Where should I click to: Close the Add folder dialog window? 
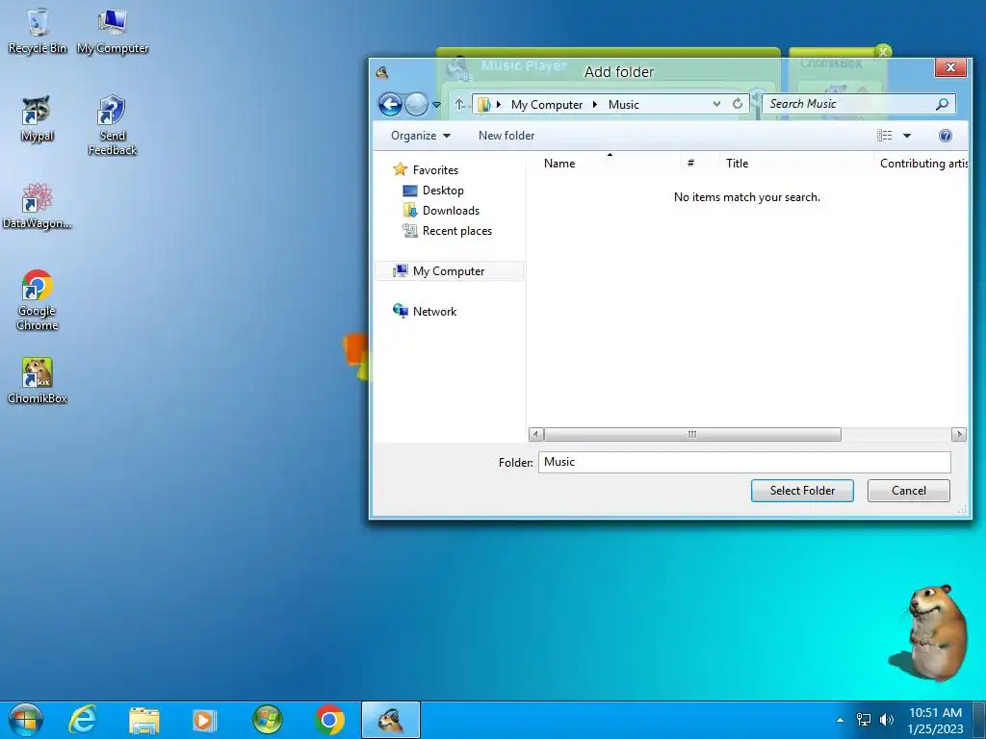tap(950, 67)
